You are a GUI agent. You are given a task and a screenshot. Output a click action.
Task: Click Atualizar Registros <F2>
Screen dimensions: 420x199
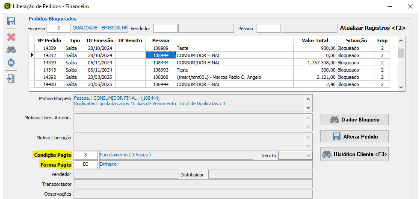tap(372, 28)
